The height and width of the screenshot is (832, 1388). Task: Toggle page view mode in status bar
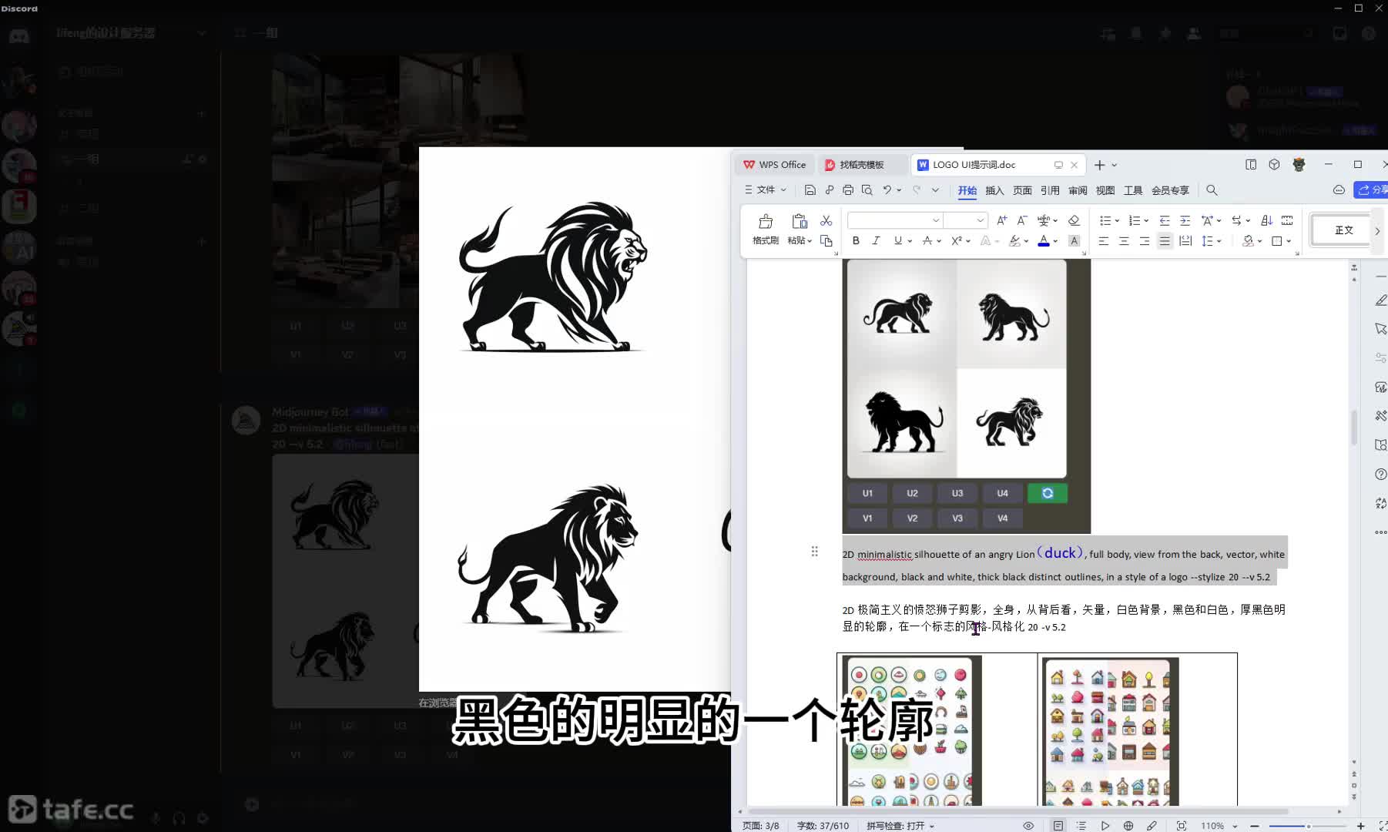(1058, 826)
